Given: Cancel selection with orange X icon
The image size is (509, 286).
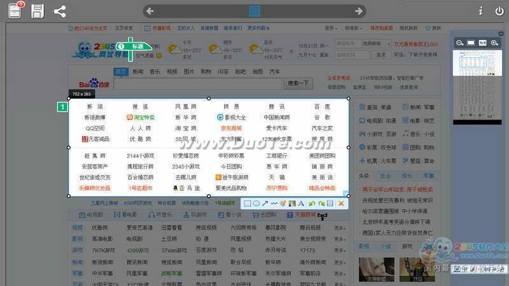Looking at the screenshot, I should coord(341,203).
